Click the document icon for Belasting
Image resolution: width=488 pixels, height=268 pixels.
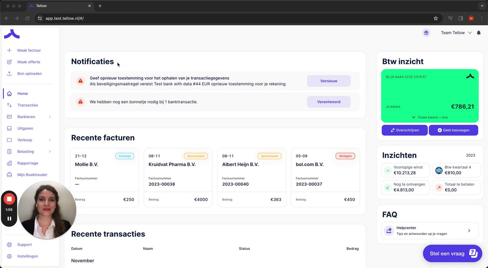(x=9, y=151)
